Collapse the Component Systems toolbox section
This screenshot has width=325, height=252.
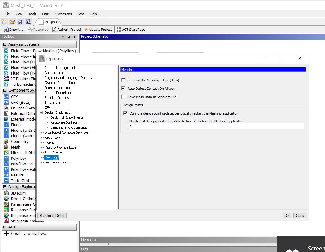point(5,90)
